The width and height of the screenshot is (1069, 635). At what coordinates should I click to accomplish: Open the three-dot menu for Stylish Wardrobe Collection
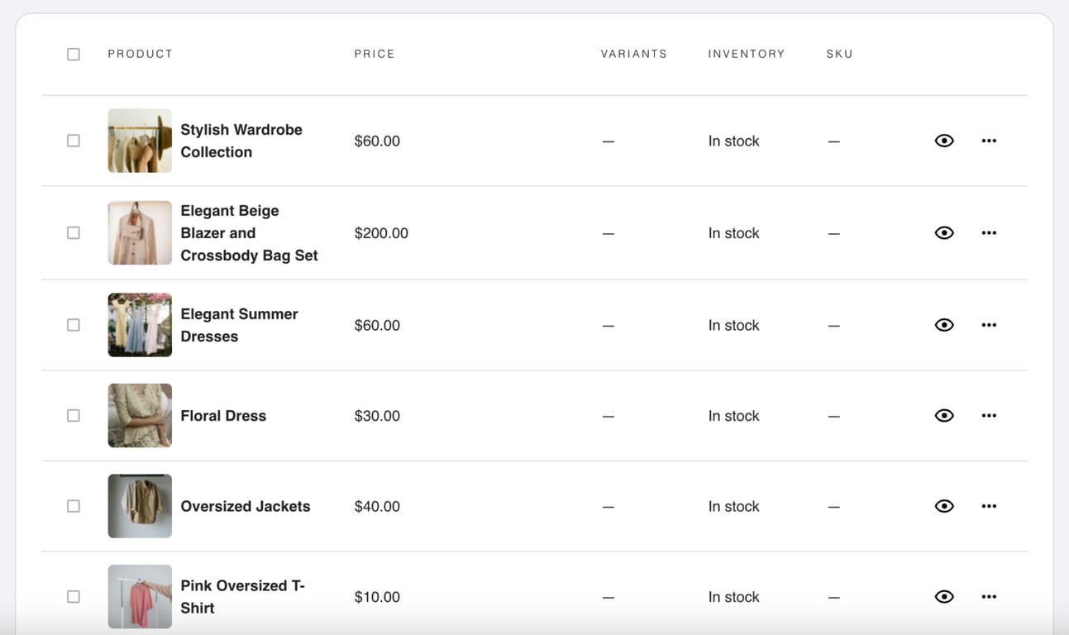[989, 141]
